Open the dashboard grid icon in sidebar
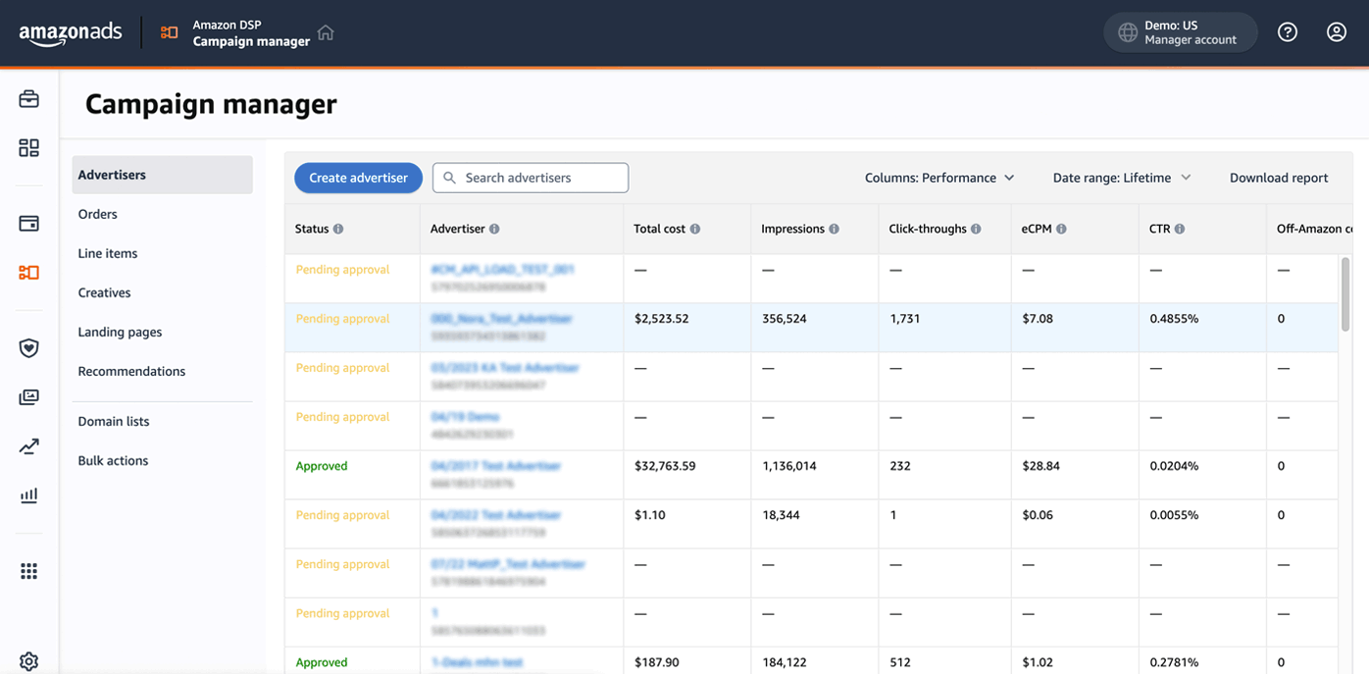 pos(29,148)
